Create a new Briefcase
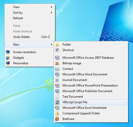This screenshot has width=133, height=127. [91, 119]
